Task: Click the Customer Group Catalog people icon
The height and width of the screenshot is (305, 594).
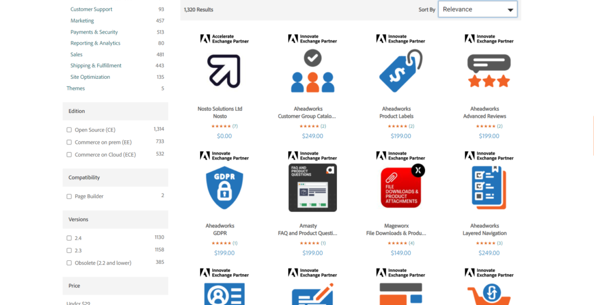Action: pyautogui.click(x=313, y=71)
